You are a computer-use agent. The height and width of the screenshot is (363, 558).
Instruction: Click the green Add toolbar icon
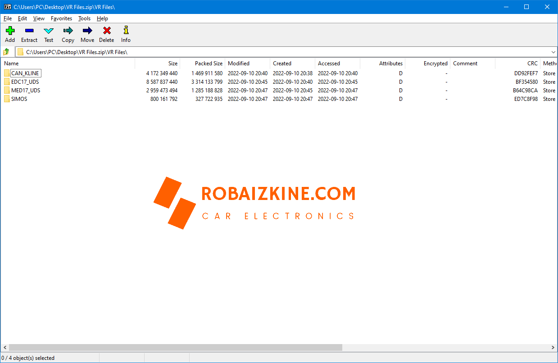10,31
